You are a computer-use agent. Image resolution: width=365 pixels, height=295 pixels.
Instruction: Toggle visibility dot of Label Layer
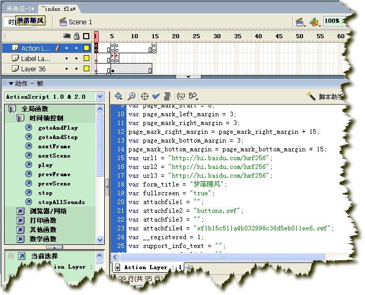[x=67, y=58]
